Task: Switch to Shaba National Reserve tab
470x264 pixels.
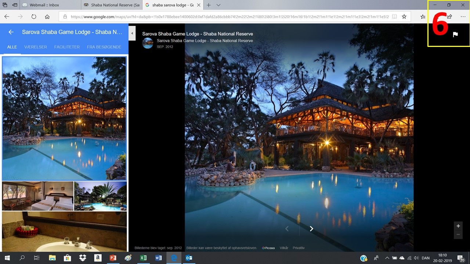Action: [x=112, y=5]
